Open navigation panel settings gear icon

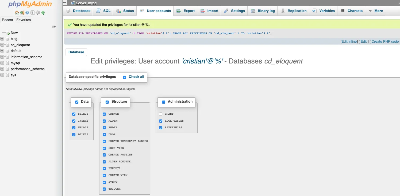[38, 13]
